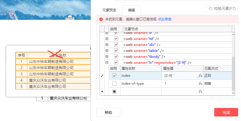The image size is (241, 121).
Task: Click the element tree vertical scrollbar thumb
Action: click(x=233, y=73)
